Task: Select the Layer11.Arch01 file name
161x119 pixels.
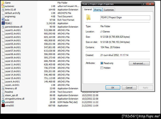Action: (13, 64)
